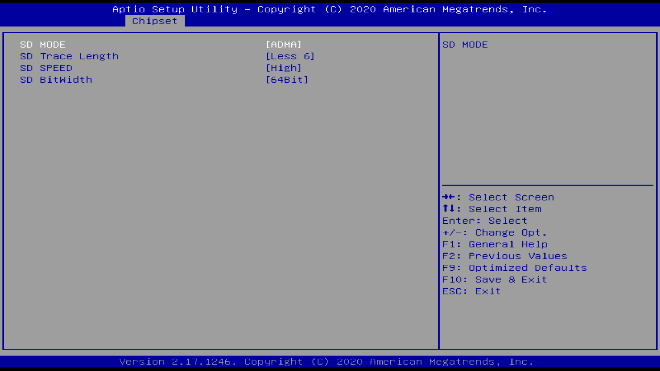The image size is (660, 371).
Task: Open Chipset tab menu
Action: (x=155, y=21)
